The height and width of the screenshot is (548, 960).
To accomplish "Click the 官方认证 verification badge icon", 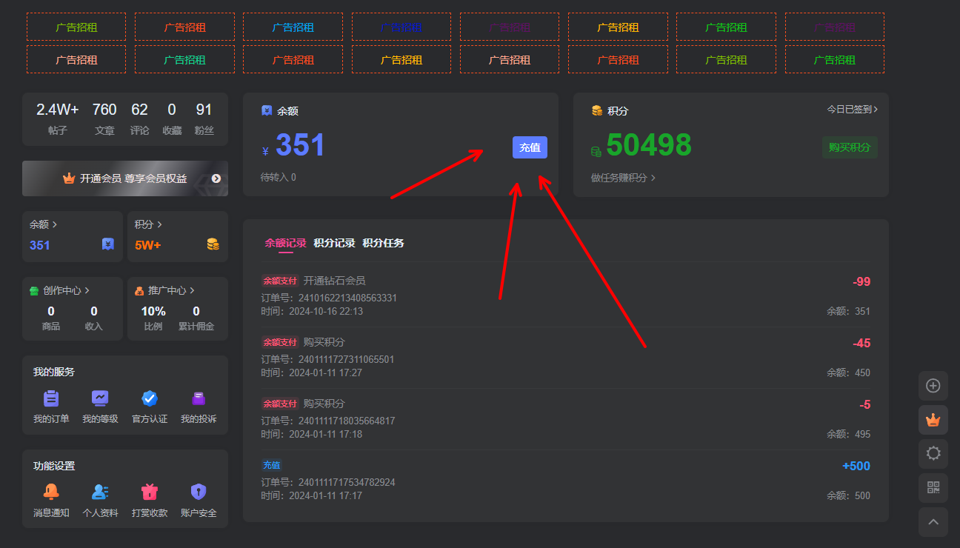I will pos(150,398).
